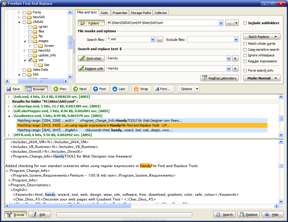Click arrow button beside Find what field
The image size is (288, 222).
pos(235,58)
